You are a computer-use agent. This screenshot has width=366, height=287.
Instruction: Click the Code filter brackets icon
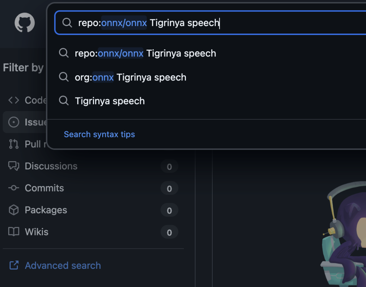[14, 100]
